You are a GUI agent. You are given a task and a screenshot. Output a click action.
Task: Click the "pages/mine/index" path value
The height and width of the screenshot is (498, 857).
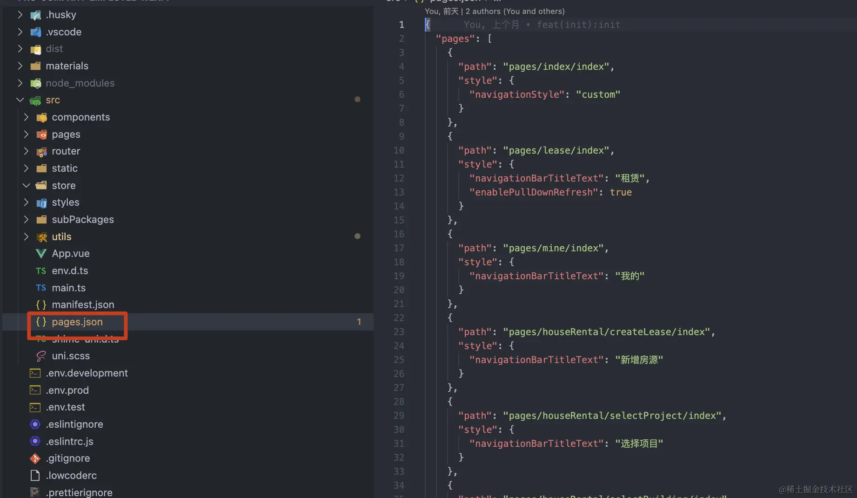point(553,248)
